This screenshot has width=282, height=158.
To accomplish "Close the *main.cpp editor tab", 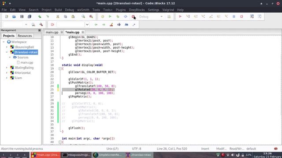I will pyautogui.click(x=83, y=32).
